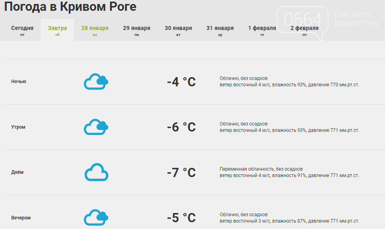Click the single cloud icon in the Днём row
This screenshot has width=385, height=229.
click(x=97, y=172)
